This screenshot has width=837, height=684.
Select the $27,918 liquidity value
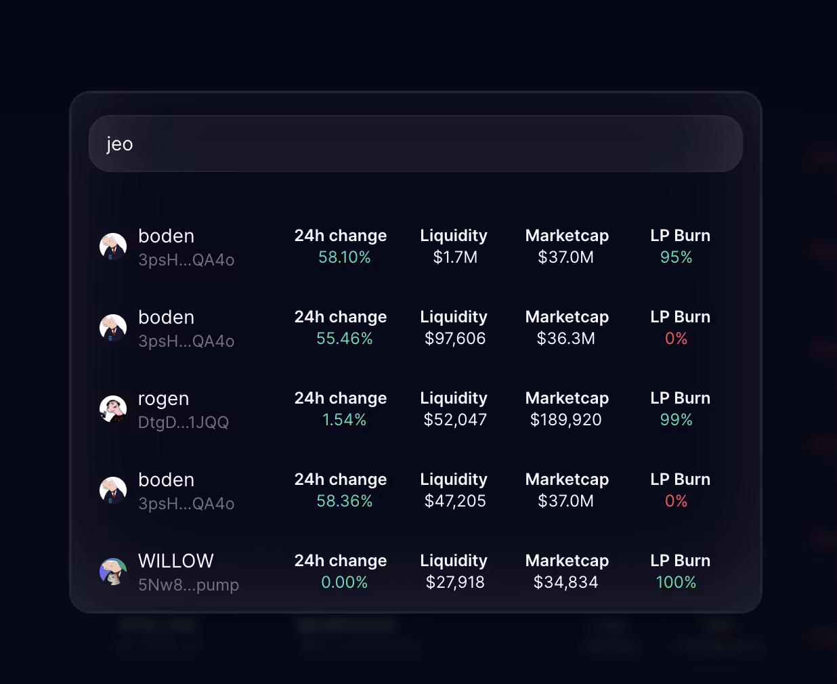[455, 582]
